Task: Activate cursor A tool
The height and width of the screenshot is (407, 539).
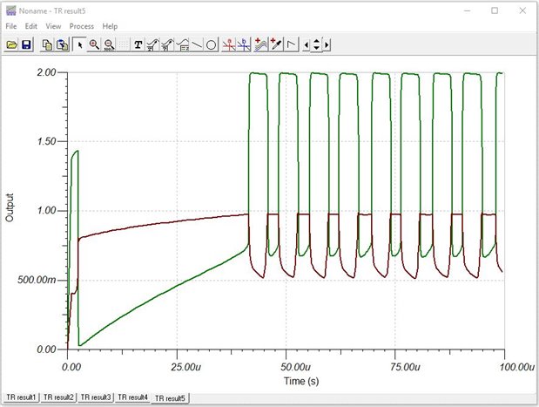Action: [229, 44]
